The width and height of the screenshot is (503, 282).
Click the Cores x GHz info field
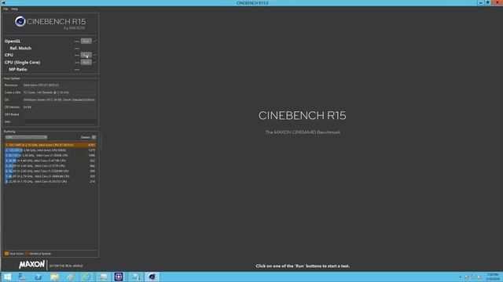60,92
